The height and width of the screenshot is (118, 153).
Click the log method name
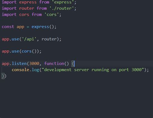click(x=36, y=70)
